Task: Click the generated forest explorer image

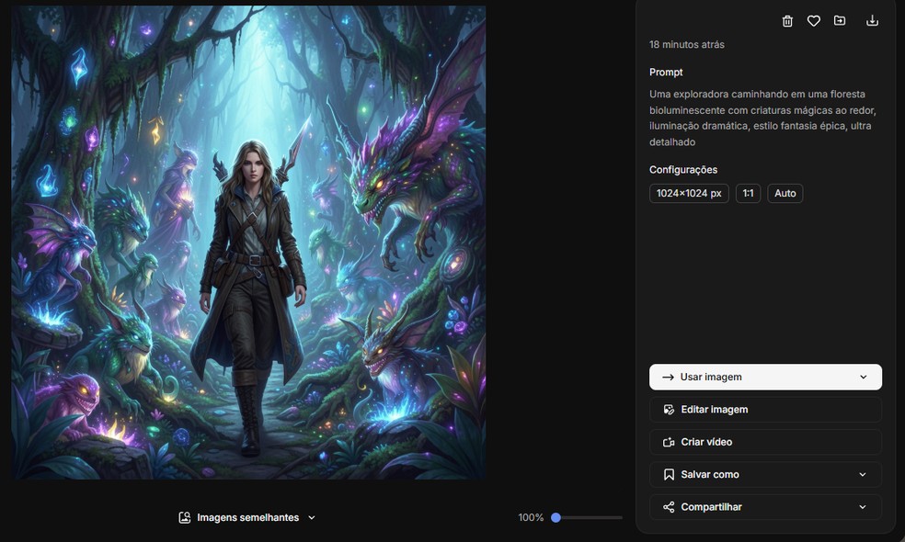Action: point(248,243)
